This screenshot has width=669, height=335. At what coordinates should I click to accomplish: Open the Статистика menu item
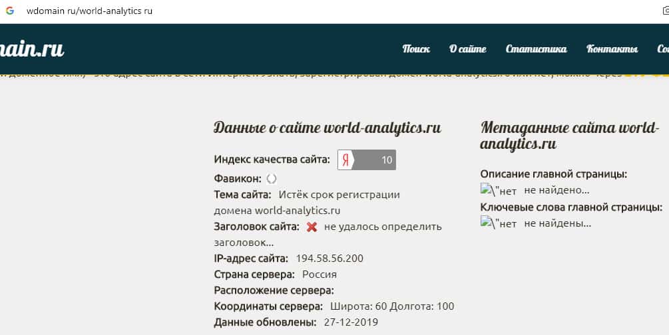pyautogui.click(x=536, y=49)
